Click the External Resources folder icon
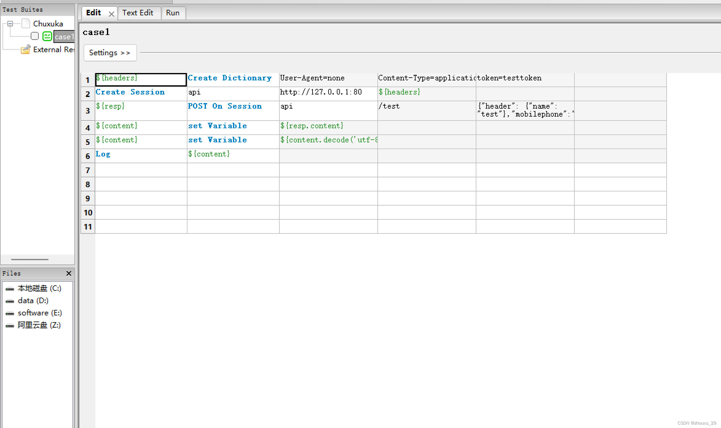The height and width of the screenshot is (428, 721). pos(26,49)
